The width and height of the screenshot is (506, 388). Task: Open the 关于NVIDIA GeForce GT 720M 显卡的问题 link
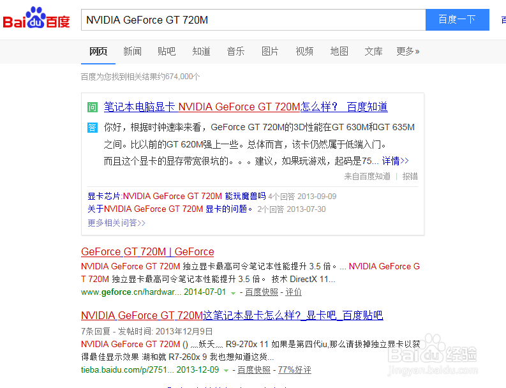tap(170, 209)
